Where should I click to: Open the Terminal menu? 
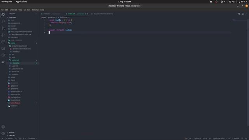pos(35,10)
